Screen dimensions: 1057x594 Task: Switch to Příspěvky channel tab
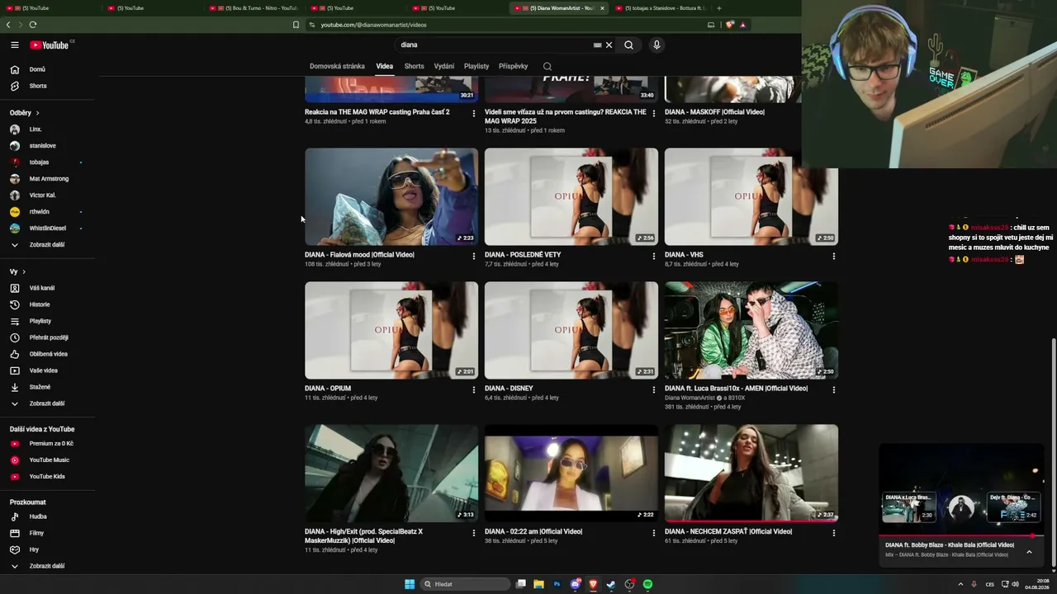[x=513, y=66]
